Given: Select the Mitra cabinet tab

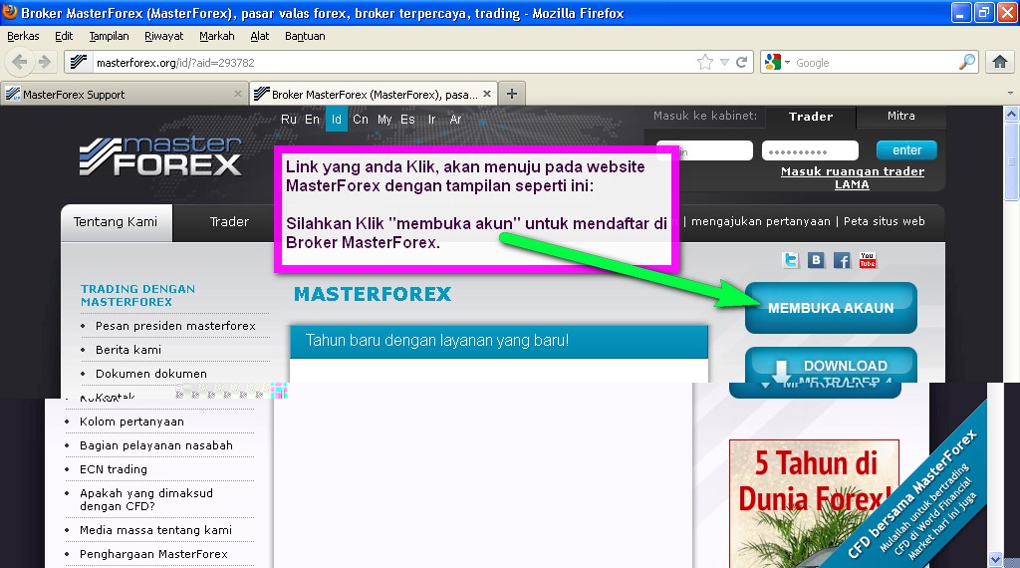Looking at the screenshot, I should pyautogui.click(x=900, y=116).
